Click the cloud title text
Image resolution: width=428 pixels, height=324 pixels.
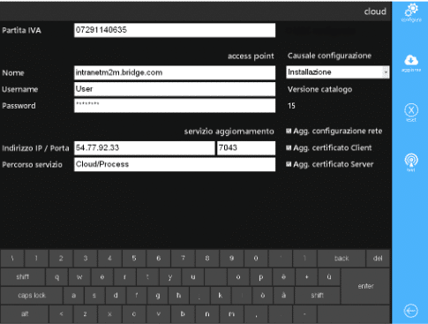tap(375, 11)
